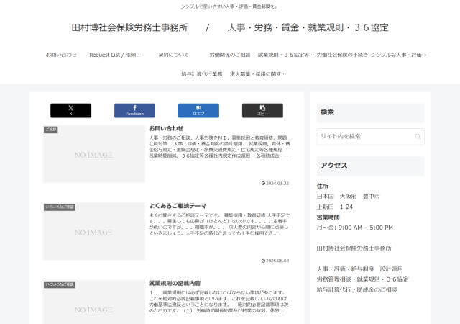460x324 pixels.
Task: Click the アクセス sidebar heading
Action: pyautogui.click(x=333, y=166)
